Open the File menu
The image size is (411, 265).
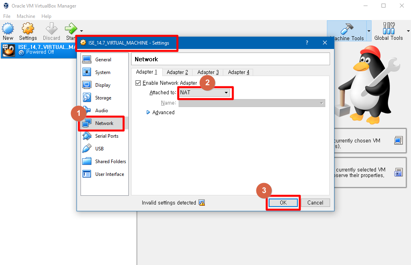[7, 16]
